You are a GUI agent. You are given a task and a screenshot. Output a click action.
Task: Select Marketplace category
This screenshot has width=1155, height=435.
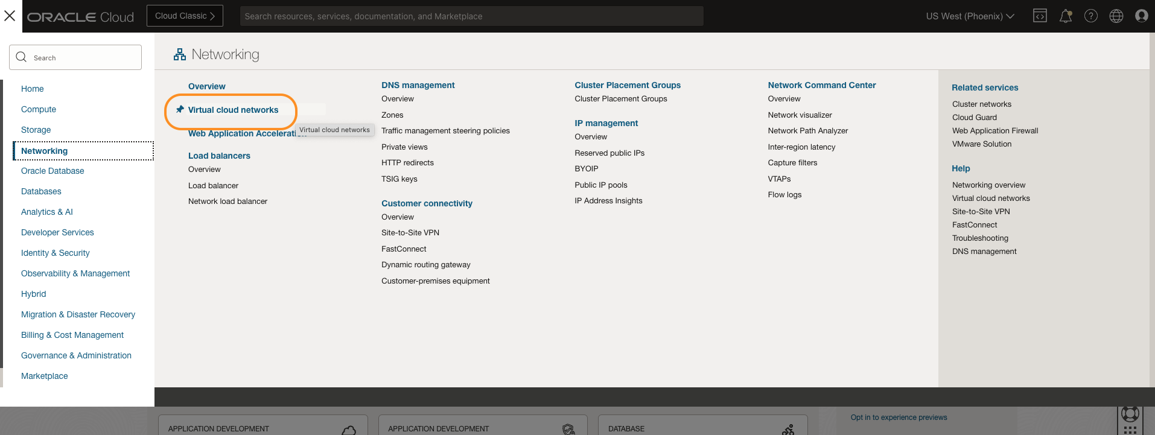coord(45,376)
